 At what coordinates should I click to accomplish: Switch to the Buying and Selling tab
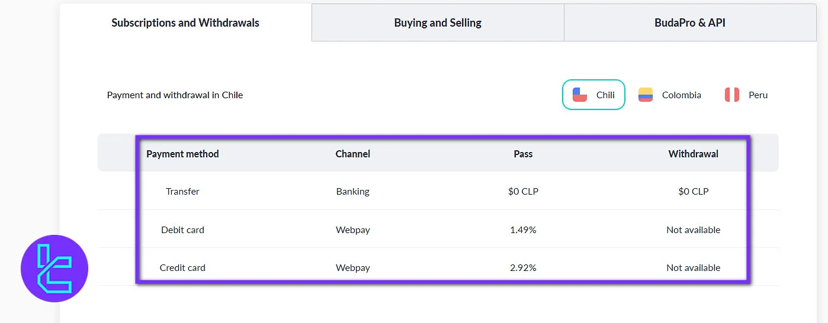(438, 23)
